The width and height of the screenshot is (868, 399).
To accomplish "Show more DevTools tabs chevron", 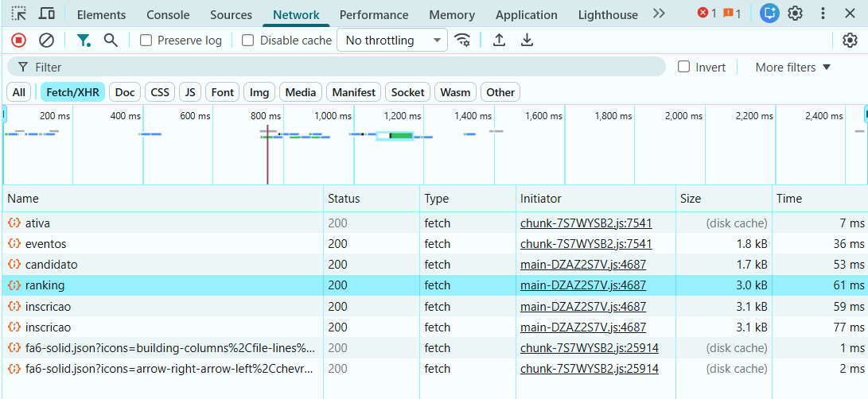I will (658, 14).
